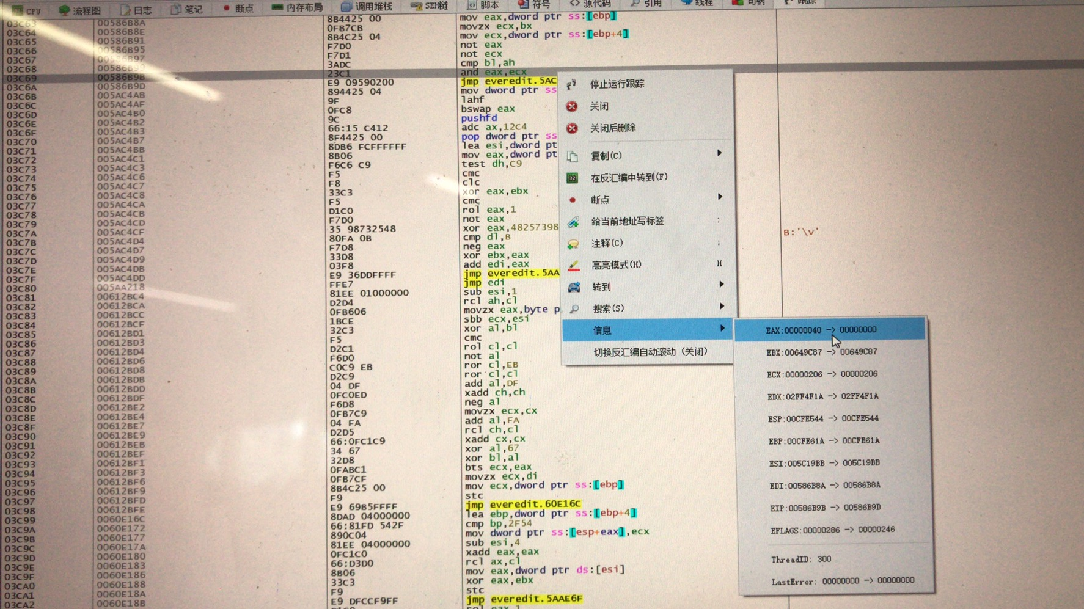The width and height of the screenshot is (1084, 609).
Task: Click the jmp everedit.60E16C instruction
Action: [523, 505]
